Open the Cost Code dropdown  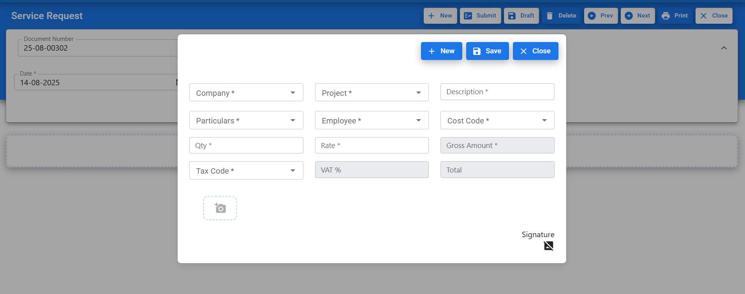497,120
